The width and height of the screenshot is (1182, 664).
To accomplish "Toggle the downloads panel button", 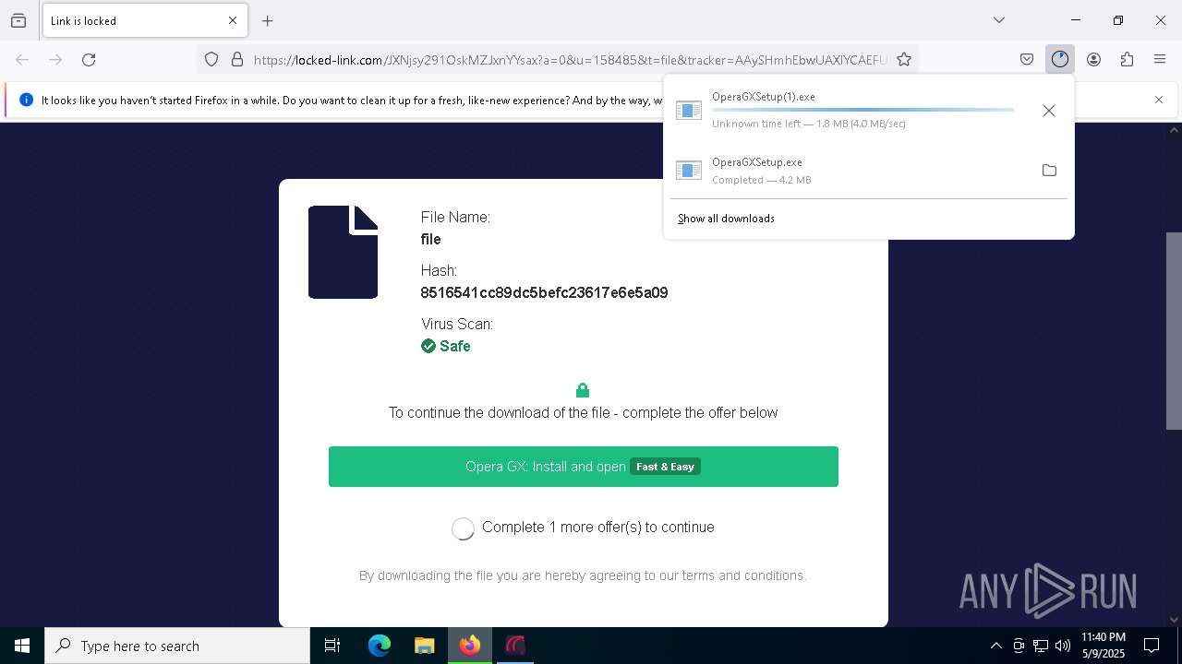I will click(1060, 60).
